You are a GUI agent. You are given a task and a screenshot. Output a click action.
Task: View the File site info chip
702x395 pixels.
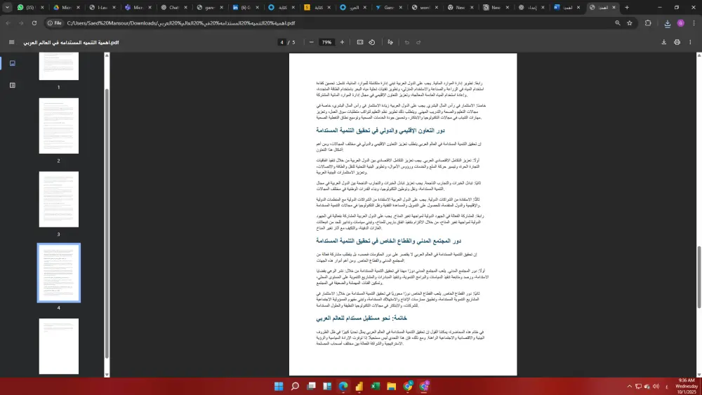coord(55,23)
